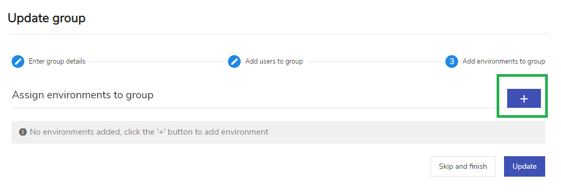
Task: Click the stepper line between steps one and two
Action: [x=157, y=62]
